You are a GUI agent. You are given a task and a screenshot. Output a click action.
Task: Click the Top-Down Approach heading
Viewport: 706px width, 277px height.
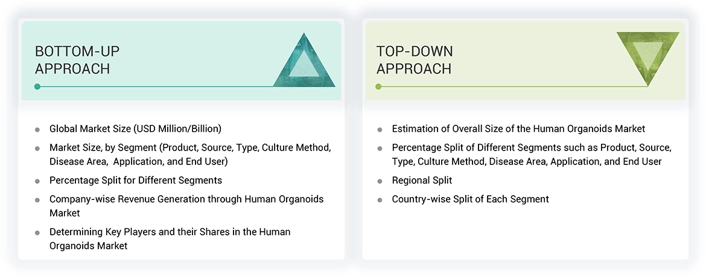[x=415, y=60]
